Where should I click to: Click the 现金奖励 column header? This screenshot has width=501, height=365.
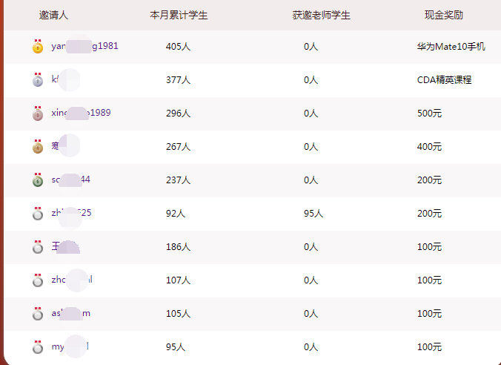coord(444,15)
